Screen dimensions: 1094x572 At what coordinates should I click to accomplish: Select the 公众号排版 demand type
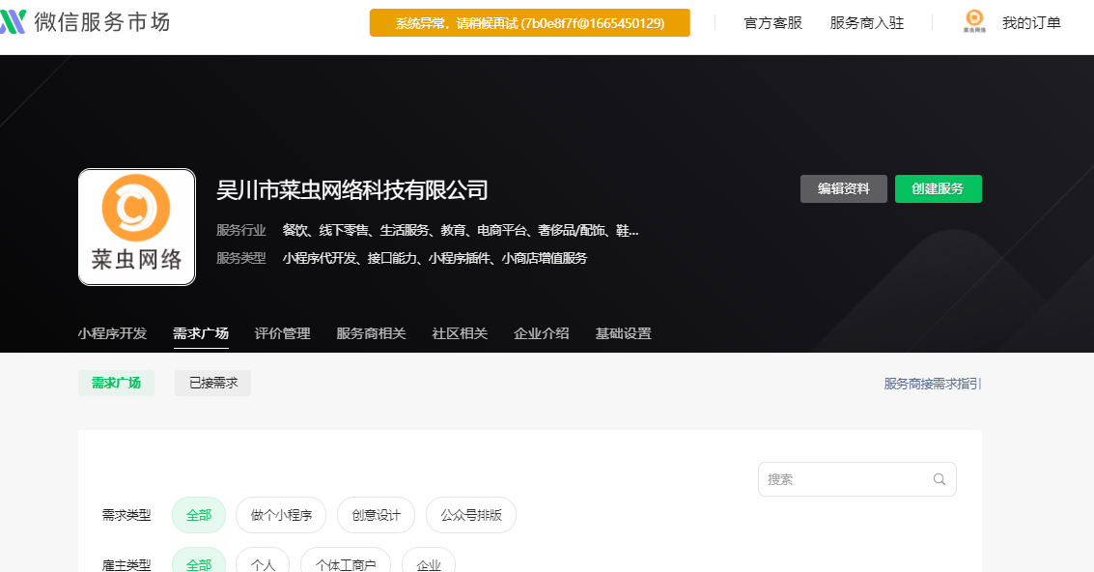pos(469,515)
